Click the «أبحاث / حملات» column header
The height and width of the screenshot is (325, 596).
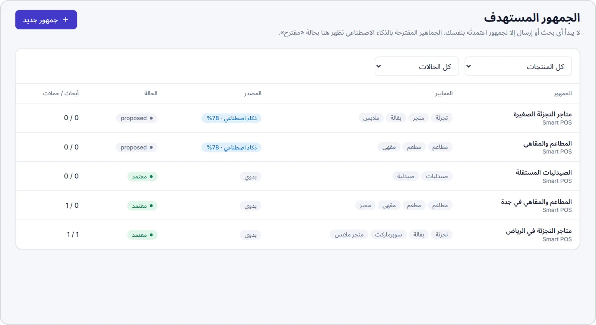pyautogui.click(x=61, y=93)
